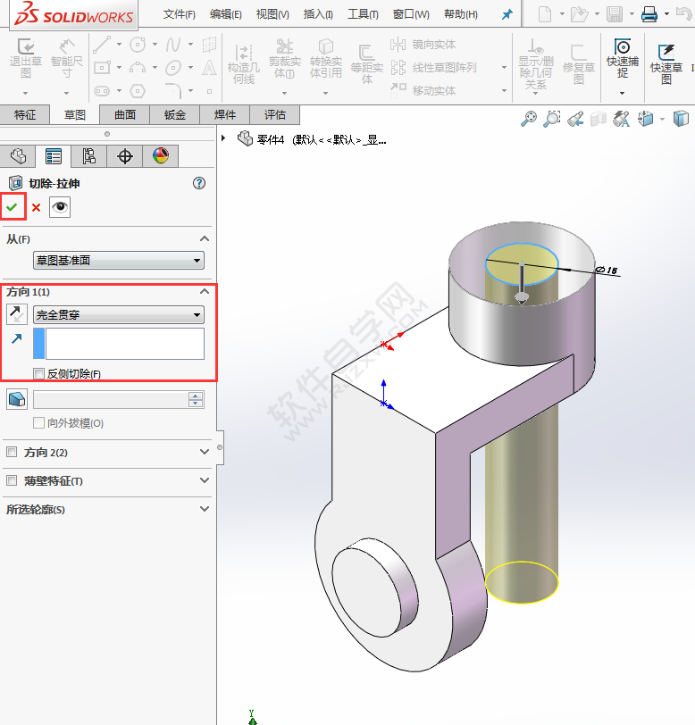Open ConfigurationManager tab icon
Screen dimensions: 695x725
(88, 156)
